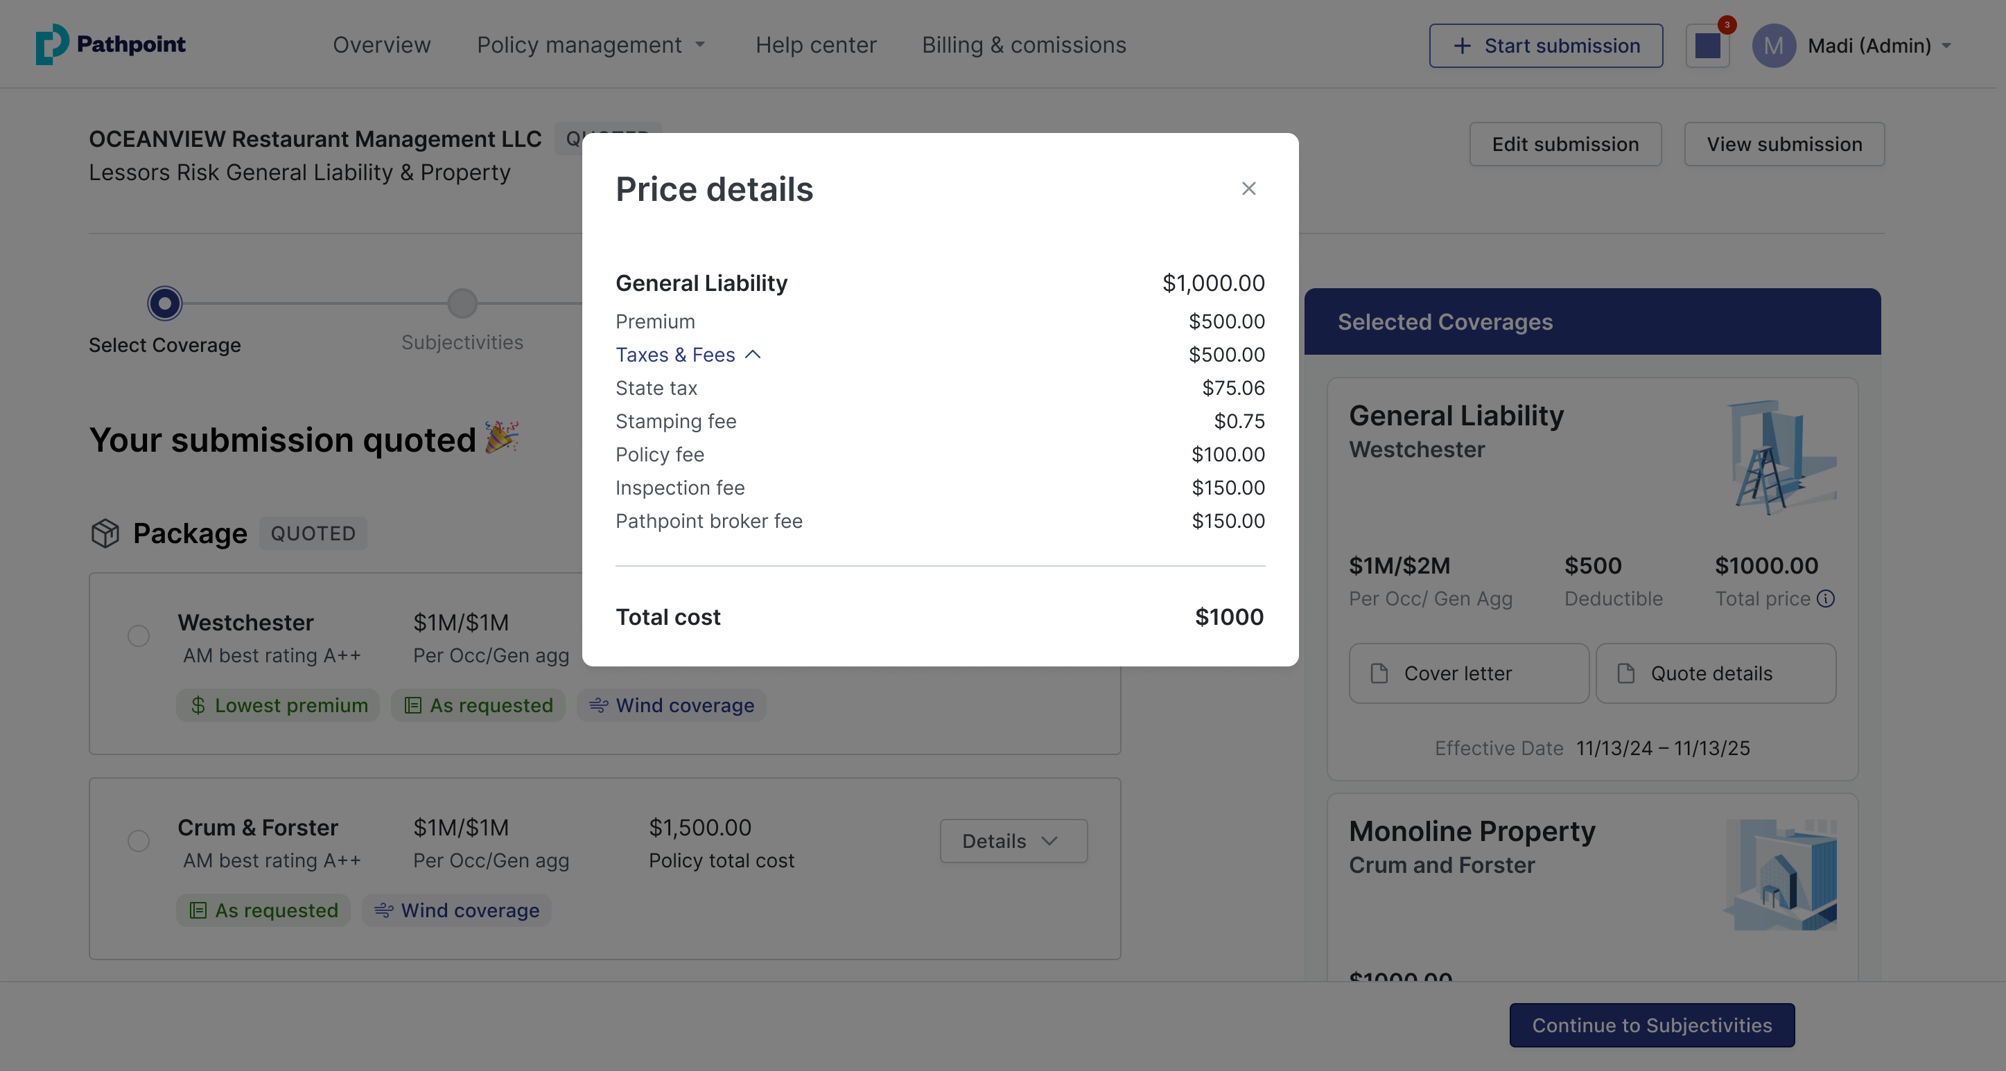The image size is (2006, 1071).
Task: Click the General Liability ladder illustration
Action: (x=1780, y=458)
